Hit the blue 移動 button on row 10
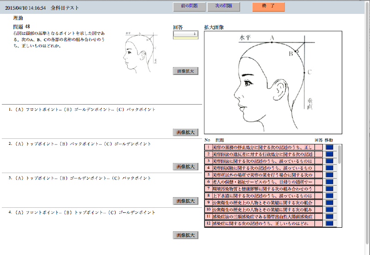Image resolution: width=370 pixels, height=255 pixels. pos(329,209)
